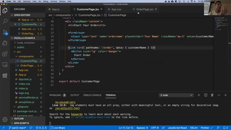Kill the terminal with trash icon
The image size is (231, 130).
pyautogui.click(x=212, y=95)
